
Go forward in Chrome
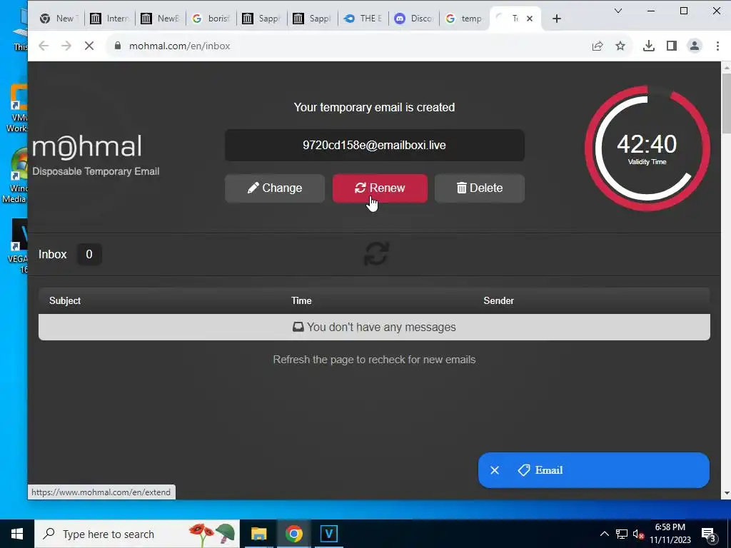pyautogui.click(x=66, y=46)
